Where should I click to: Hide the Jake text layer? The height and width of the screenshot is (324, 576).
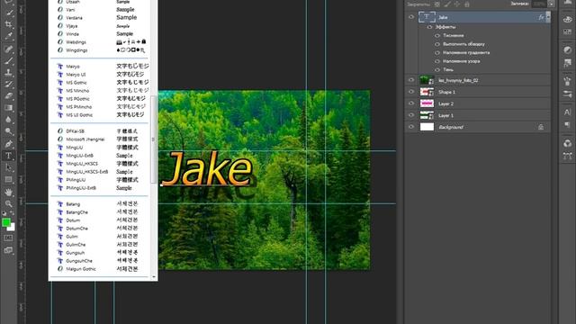411,17
